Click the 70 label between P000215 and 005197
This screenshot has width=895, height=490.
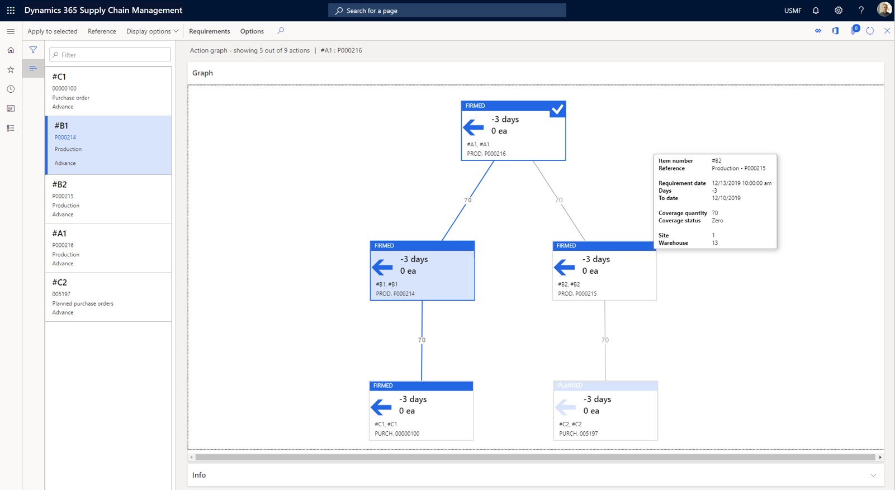(x=605, y=340)
